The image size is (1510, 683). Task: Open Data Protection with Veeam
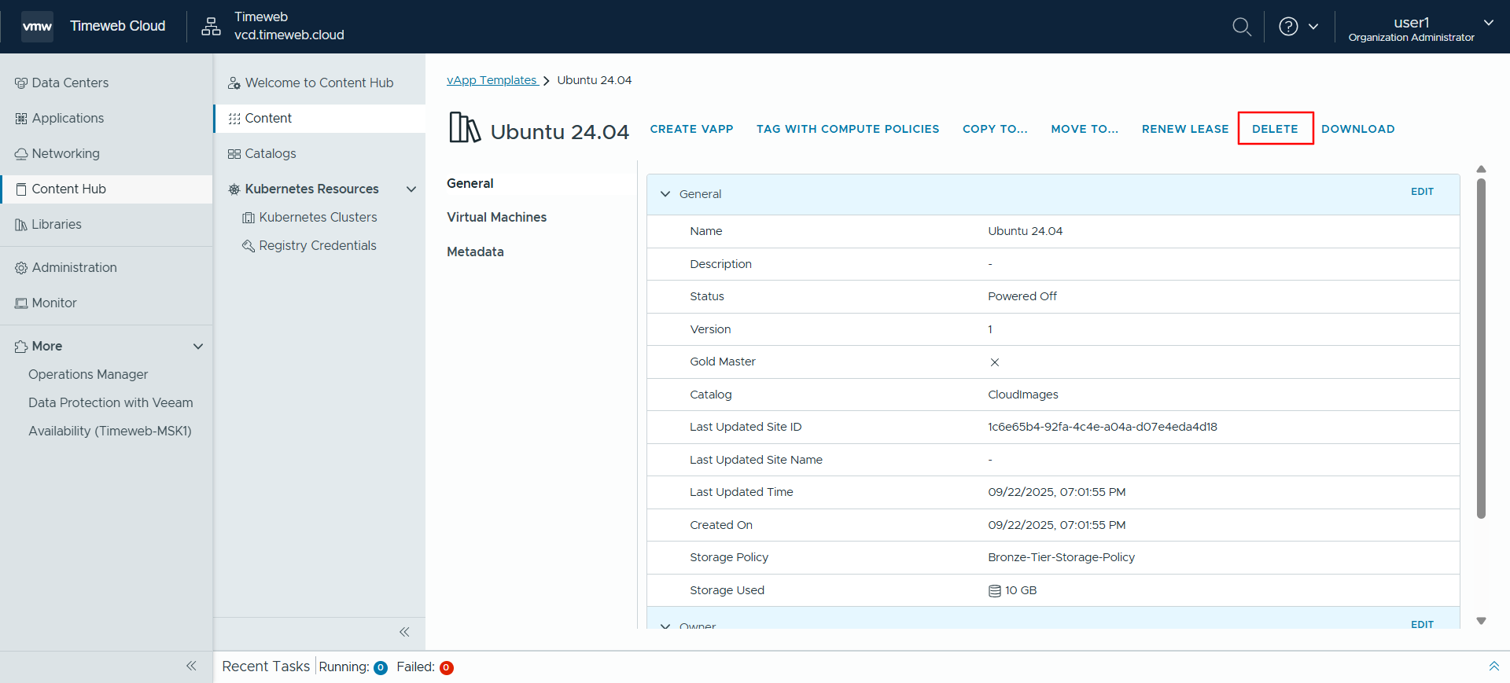pos(111,403)
